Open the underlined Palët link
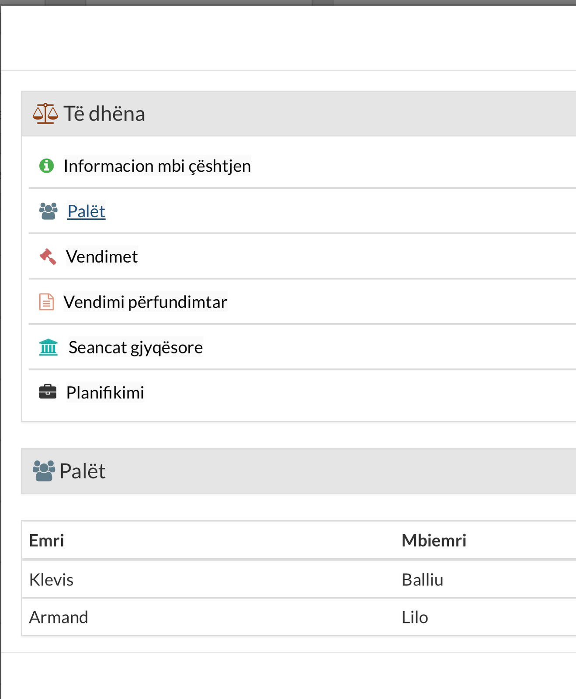This screenshot has width=576, height=699. tap(86, 211)
